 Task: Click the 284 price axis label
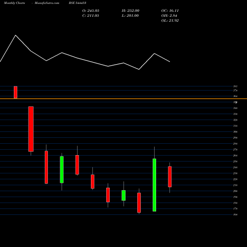click(x=235, y=144)
